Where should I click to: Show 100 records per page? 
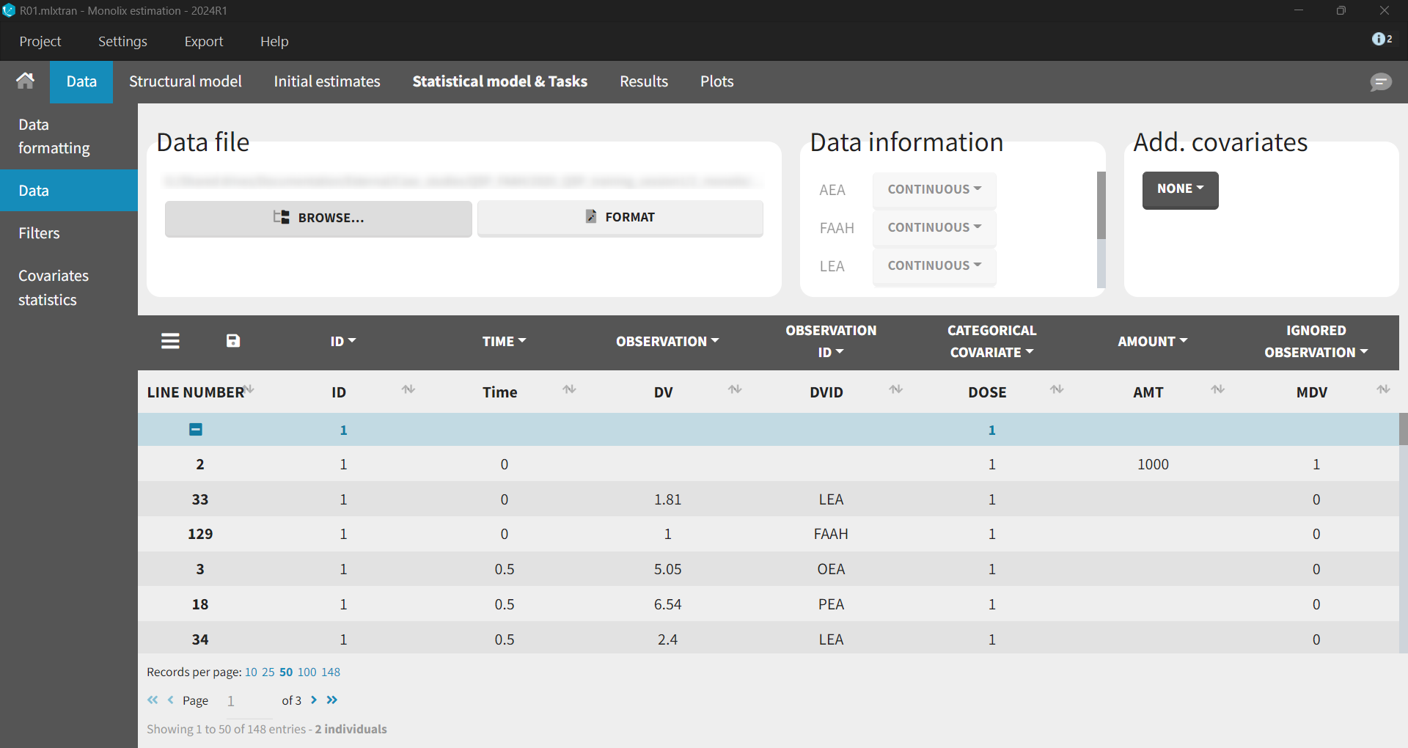(307, 672)
